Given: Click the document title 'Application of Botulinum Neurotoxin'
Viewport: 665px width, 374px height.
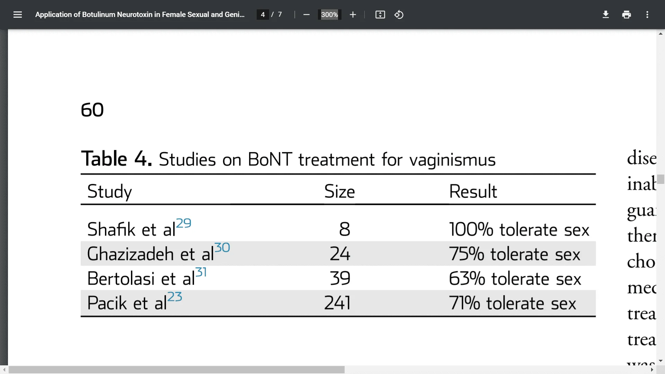Looking at the screenshot, I should (x=140, y=15).
